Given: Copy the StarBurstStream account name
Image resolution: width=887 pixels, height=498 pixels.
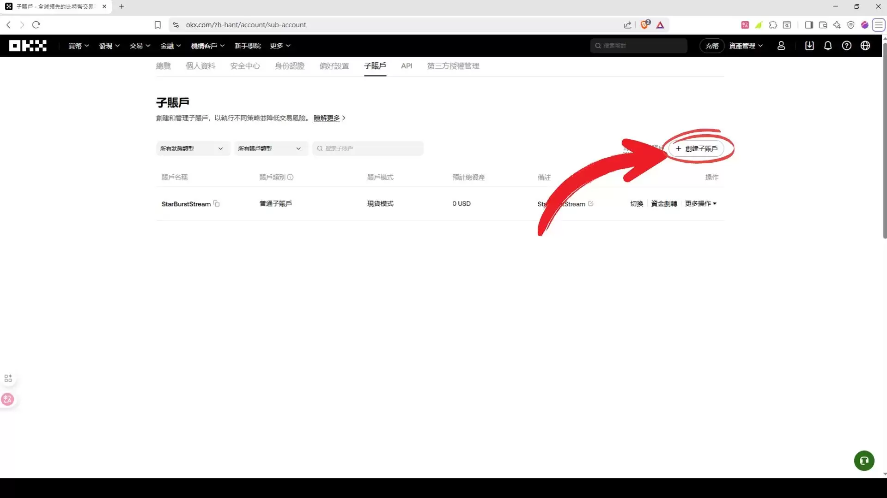Looking at the screenshot, I should click(x=217, y=204).
